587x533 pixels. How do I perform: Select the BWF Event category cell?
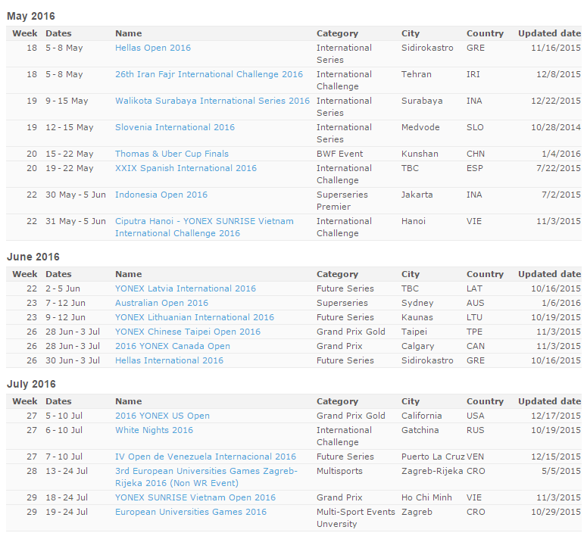(339, 154)
